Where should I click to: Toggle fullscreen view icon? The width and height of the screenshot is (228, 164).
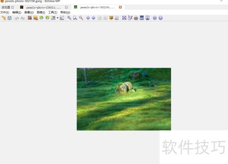click(x=124, y=18)
